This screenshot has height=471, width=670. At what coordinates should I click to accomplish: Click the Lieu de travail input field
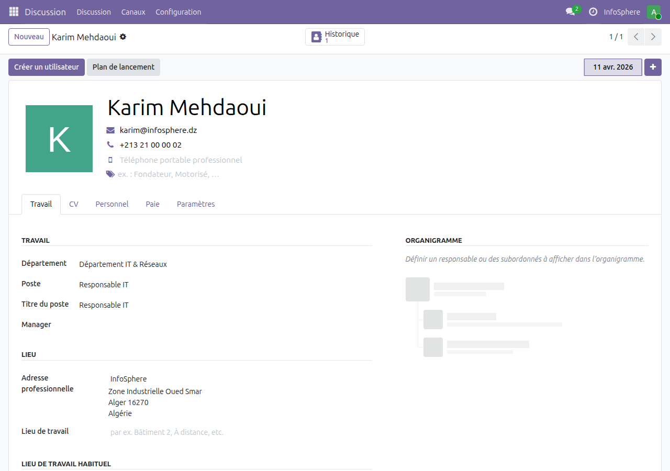pyautogui.click(x=166, y=432)
